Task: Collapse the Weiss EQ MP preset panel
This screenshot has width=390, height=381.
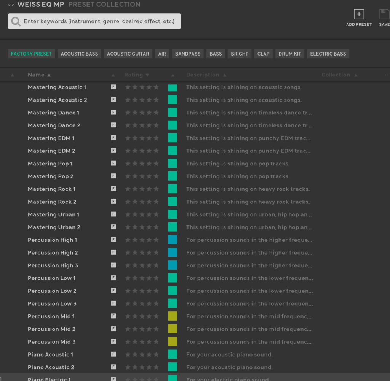Action: (x=11, y=5)
